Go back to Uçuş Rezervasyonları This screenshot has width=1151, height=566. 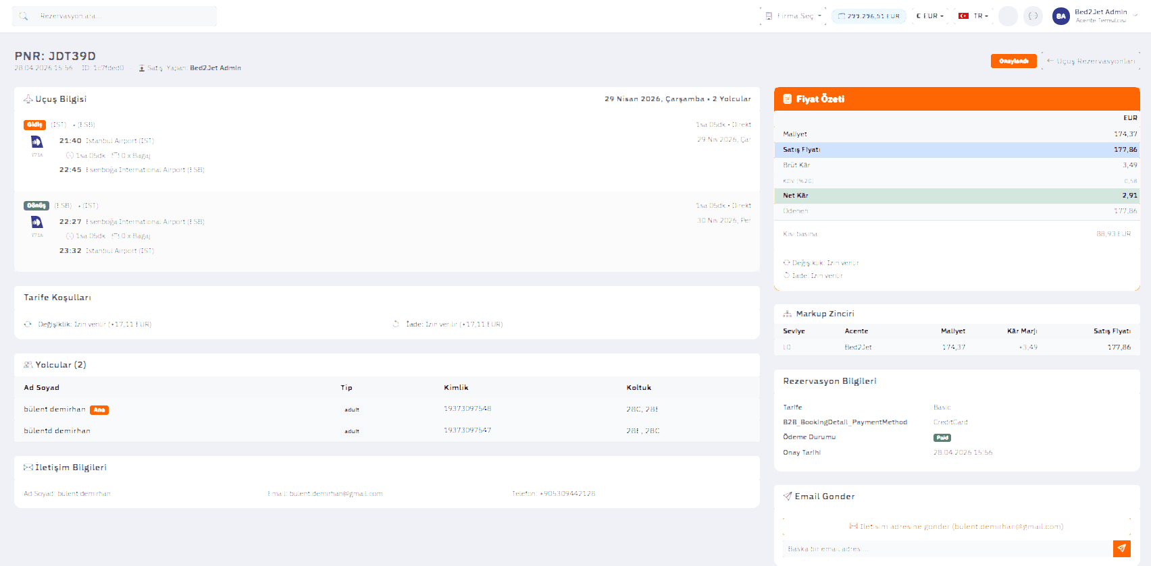pyautogui.click(x=1090, y=61)
